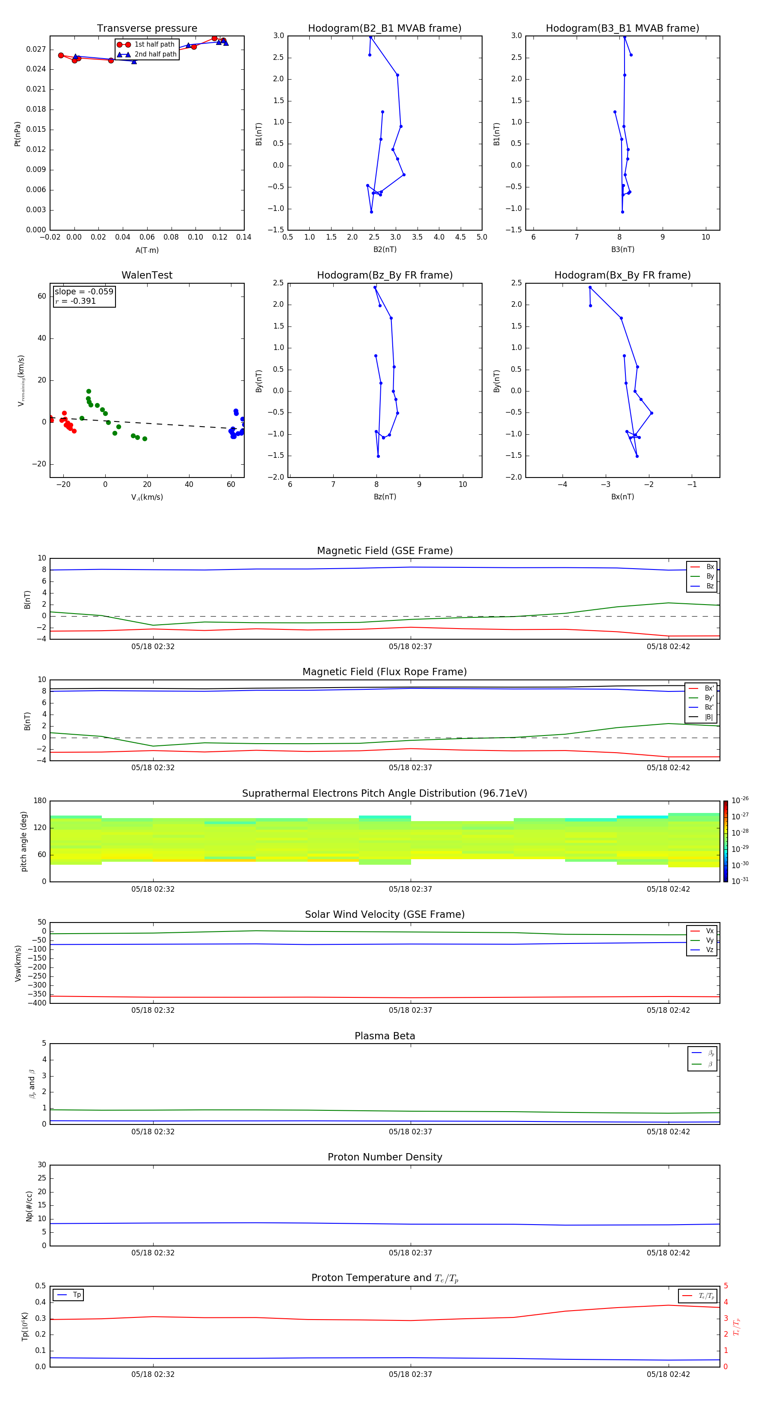Click the 'Proton Number Density' title
770x1412 pixels.
pos(385,1157)
